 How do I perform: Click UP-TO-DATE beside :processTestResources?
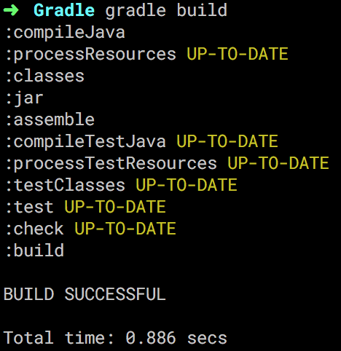tap(278, 163)
